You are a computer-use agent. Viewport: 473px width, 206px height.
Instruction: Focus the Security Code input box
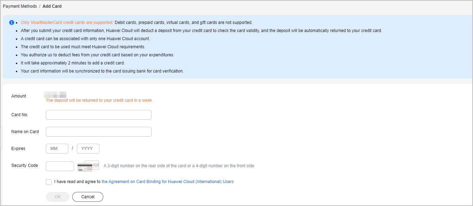tap(60, 166)
